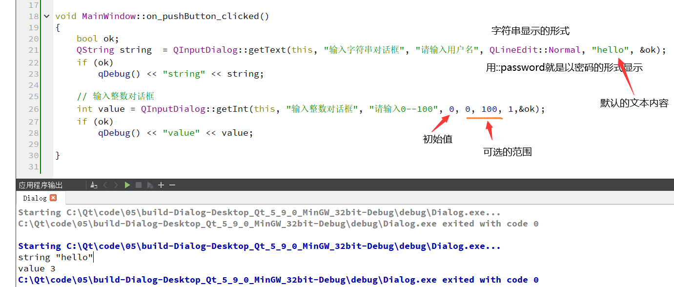This screenshot has width=674, height=287.
Task: Click 'QString string' declaration on line 21
Action: pos(114,50)
